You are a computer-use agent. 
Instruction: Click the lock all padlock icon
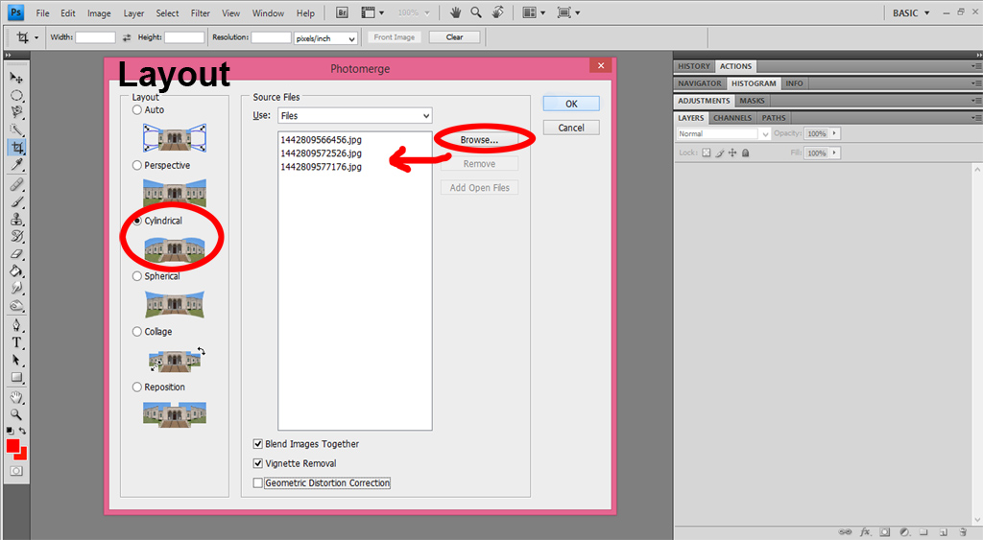(745, 153)
